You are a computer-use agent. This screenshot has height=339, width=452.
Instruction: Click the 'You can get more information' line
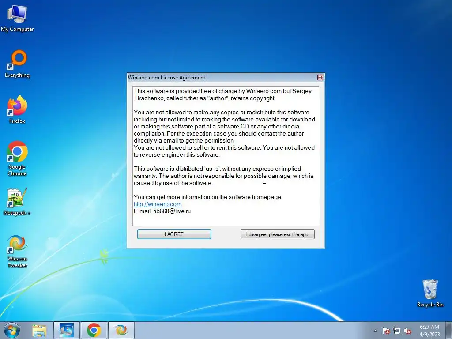208,197
